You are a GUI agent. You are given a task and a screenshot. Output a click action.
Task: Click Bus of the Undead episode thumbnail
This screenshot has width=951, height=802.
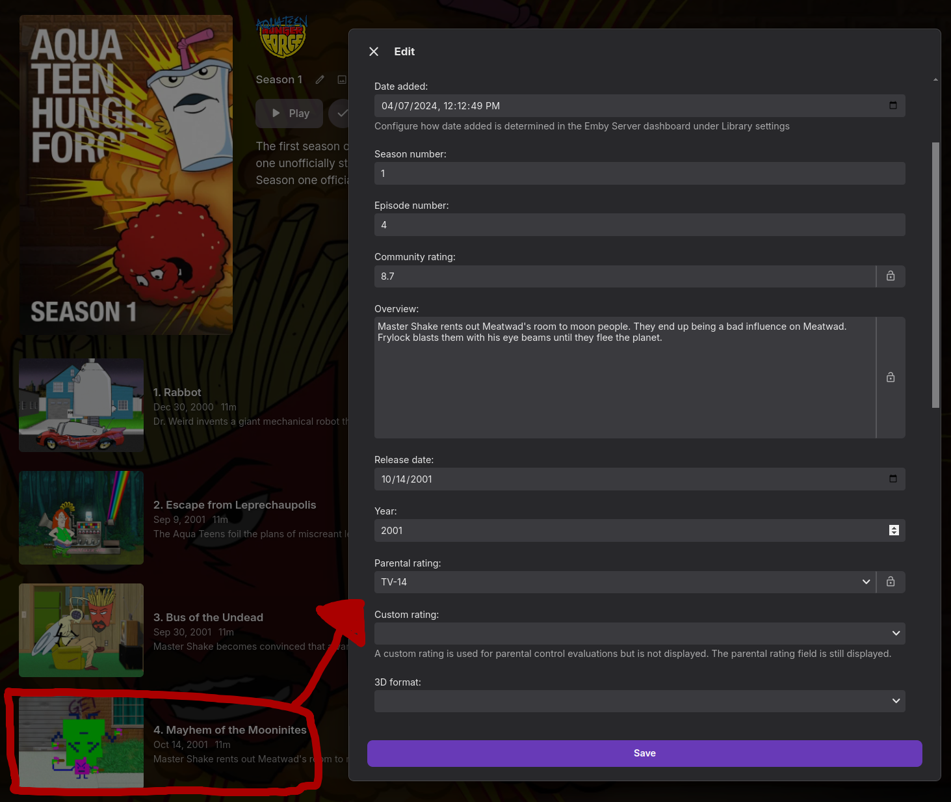81,630
